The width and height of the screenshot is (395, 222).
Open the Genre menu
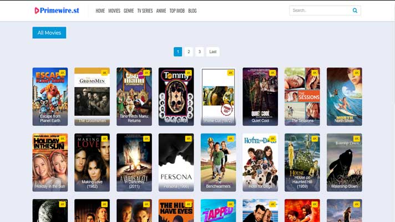pyautogui.click(x=129, y=11)
